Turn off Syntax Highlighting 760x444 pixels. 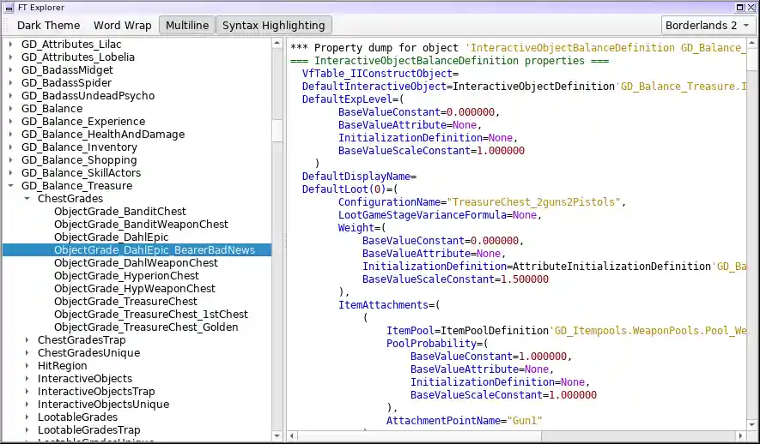(x=273, y=25)
